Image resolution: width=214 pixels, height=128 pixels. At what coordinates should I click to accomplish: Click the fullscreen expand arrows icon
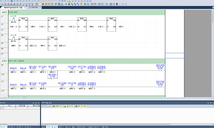pyautogui.click(x=102, y=4)
